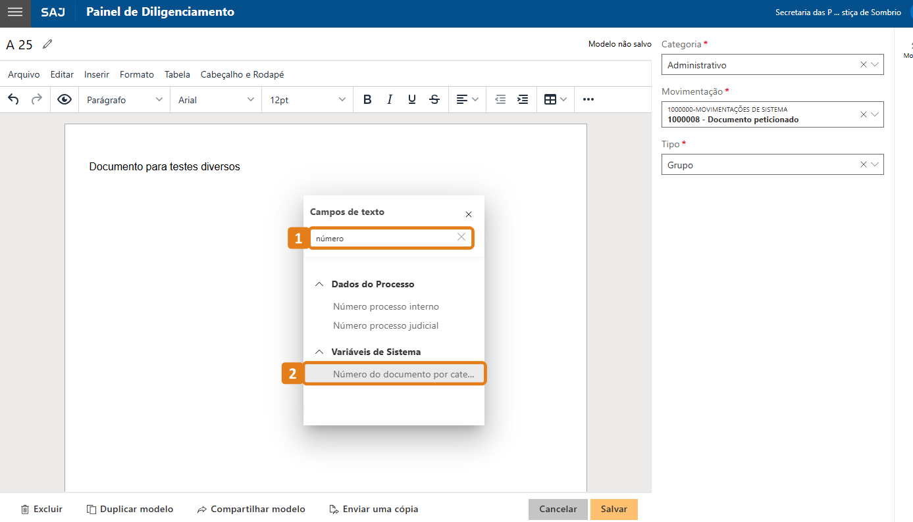Open the font size 12pt dropdown
The image size is (913, 522).
pyautogui.click(x=307, y=100)
